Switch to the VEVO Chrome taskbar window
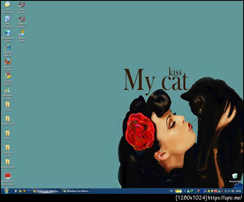This screenshot has width=244, height=202. pos(46,191)
